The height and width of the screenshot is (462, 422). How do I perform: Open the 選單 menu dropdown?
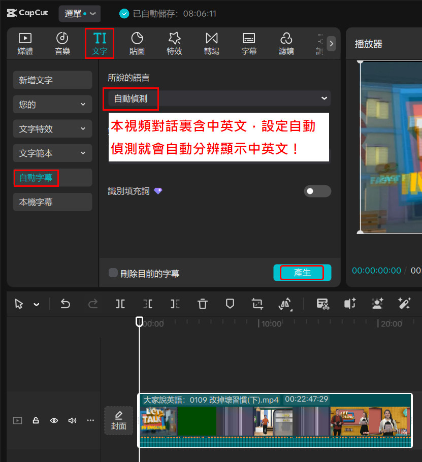pyautogui.click(x=80, y=14)
